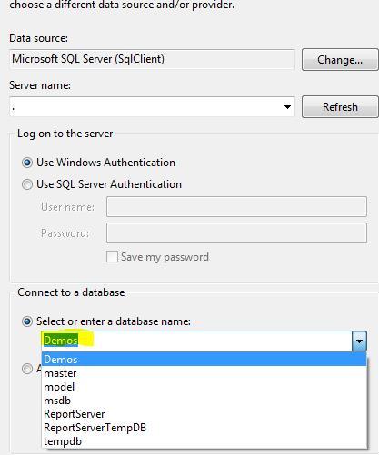Click the Refresh server list button
This screenshot has height=455, width=379.
[340, 107]
